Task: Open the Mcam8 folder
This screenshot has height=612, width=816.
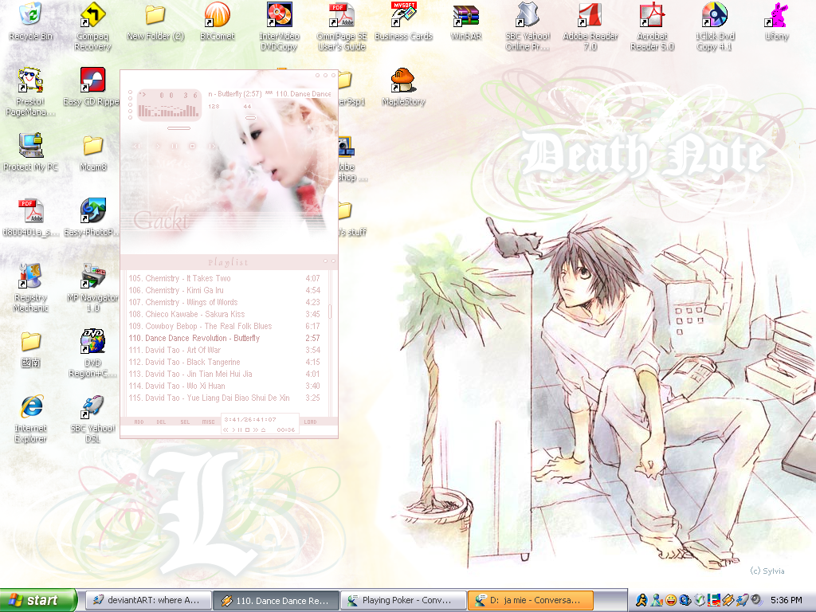Action: point(93,152)
